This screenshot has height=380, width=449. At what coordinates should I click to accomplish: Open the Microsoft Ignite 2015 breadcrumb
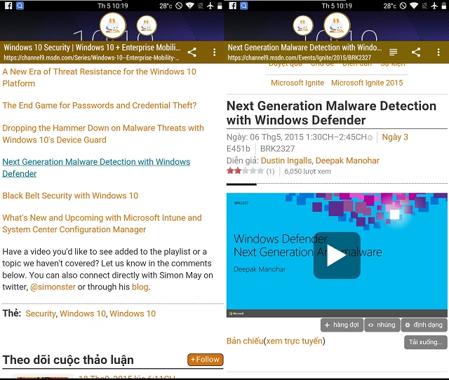point(367,83)
